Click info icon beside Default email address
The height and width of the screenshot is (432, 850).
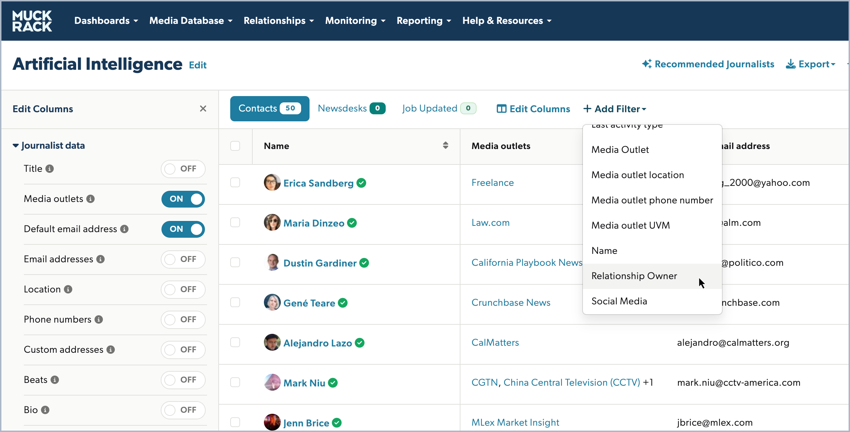(124, 229)
